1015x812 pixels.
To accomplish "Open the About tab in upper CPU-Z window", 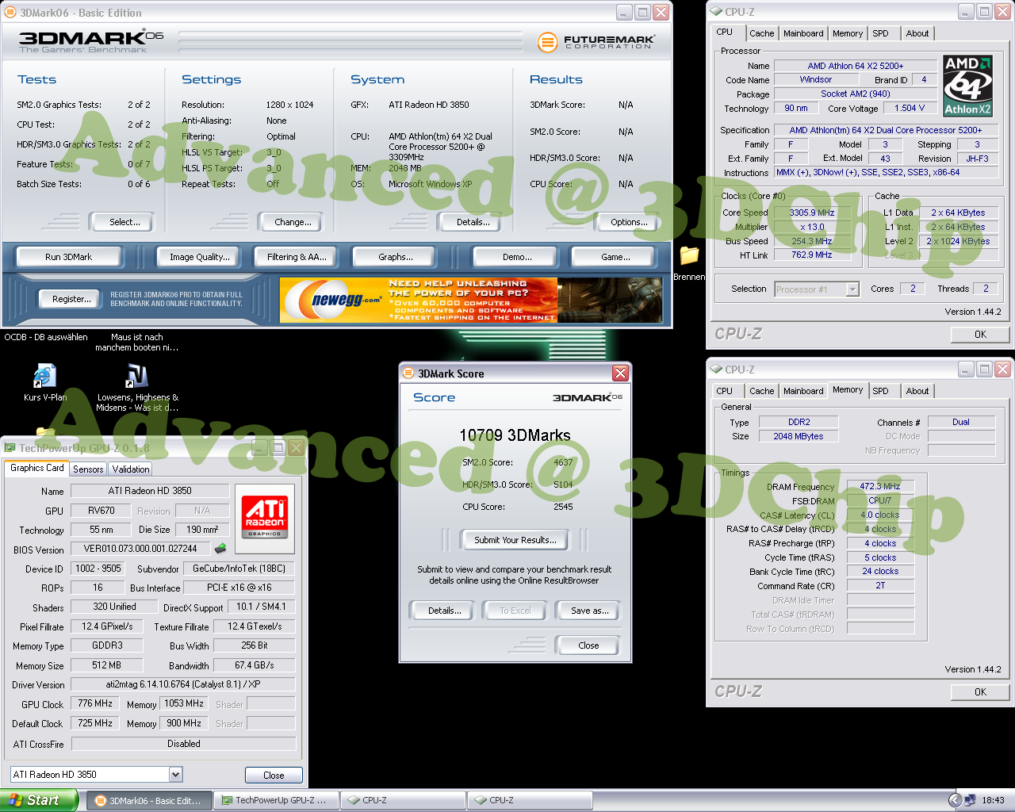I will tap(917, 33).
